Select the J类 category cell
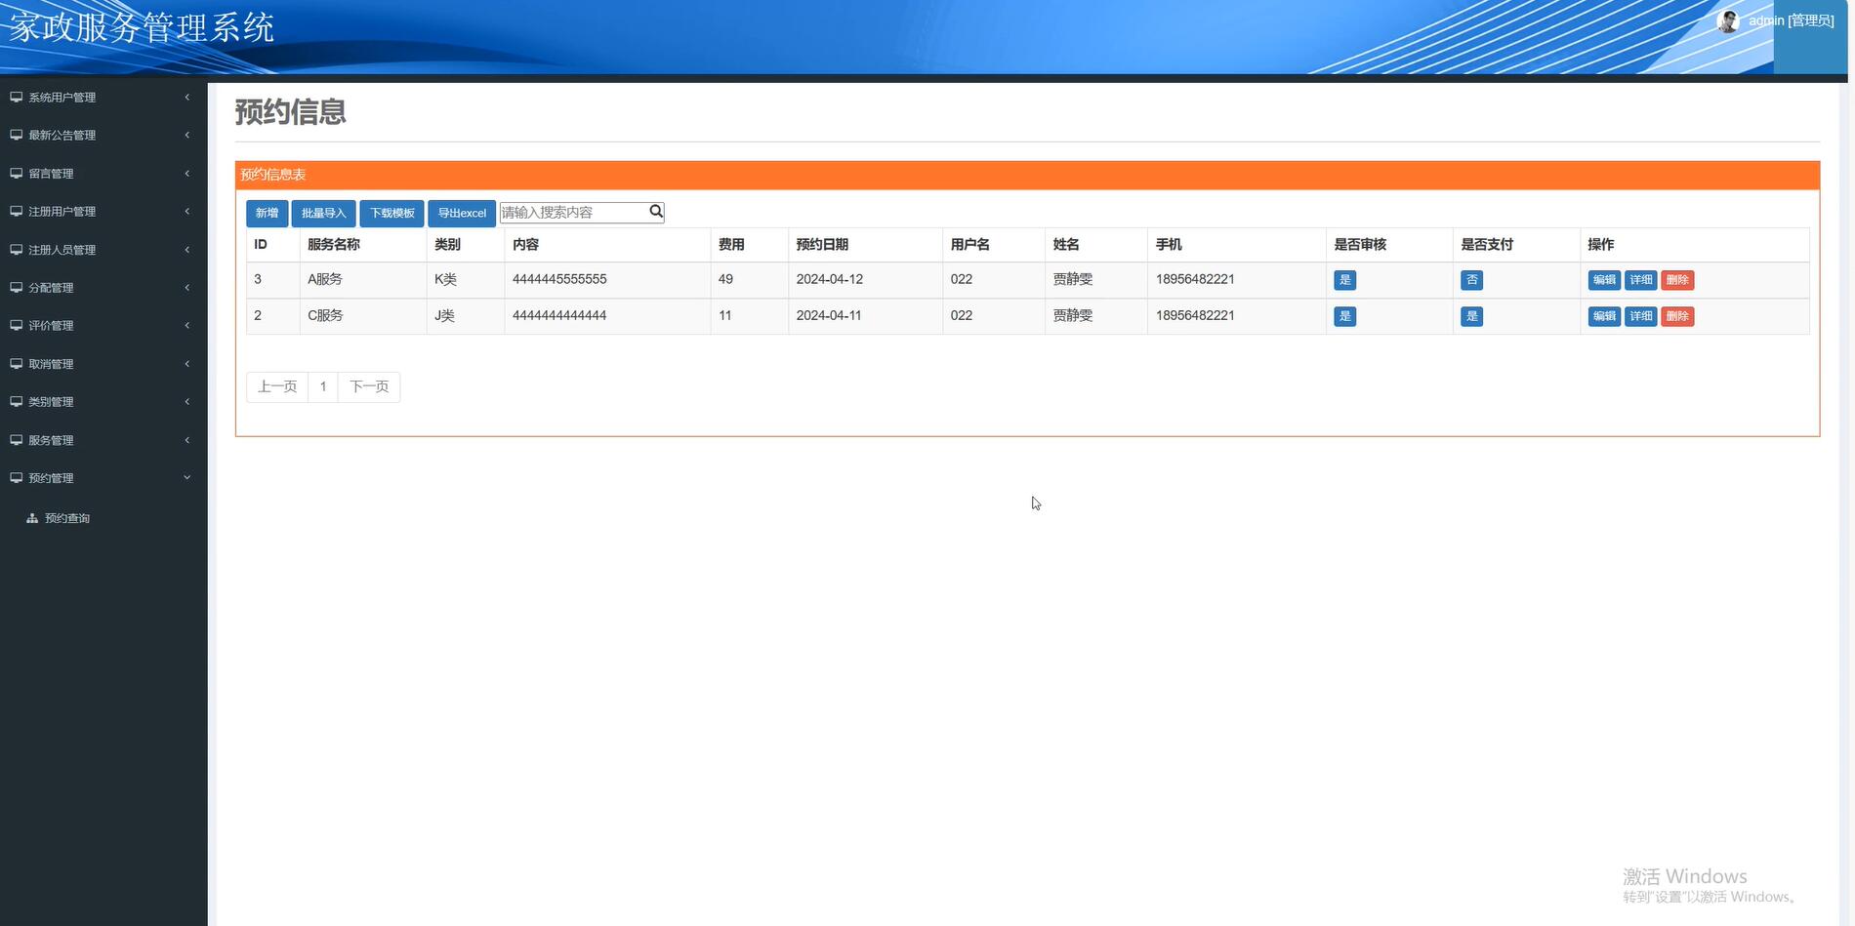This screenshot has height=926, width=1855. [466, 316]
